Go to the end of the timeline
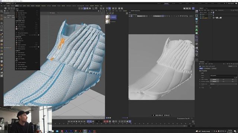 (x=84, y=122)
